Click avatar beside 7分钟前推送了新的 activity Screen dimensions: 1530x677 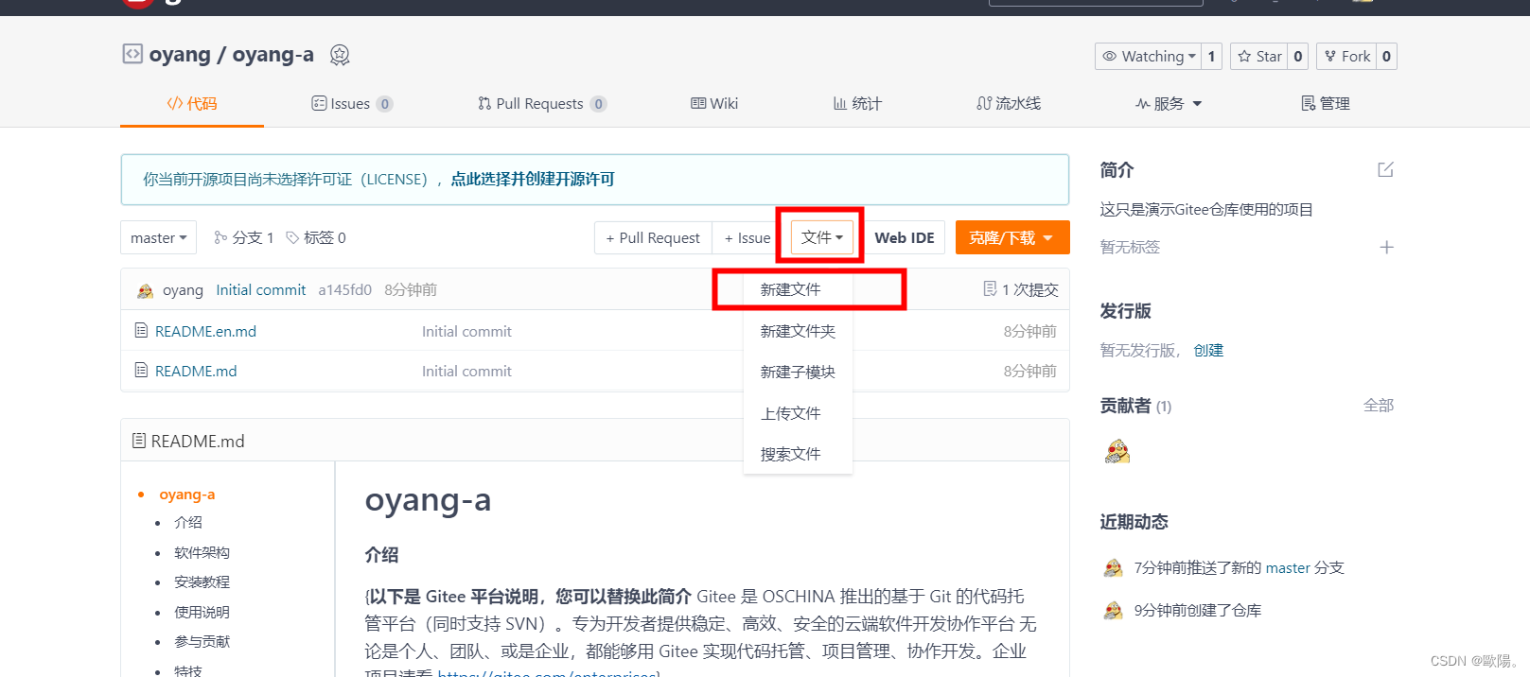click(x=1114, y=567)
